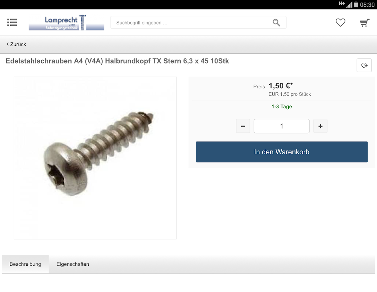This screenshot has width=377, height=292.
Task: Focus the quantity input field
Action: click(x=281, y=126)
